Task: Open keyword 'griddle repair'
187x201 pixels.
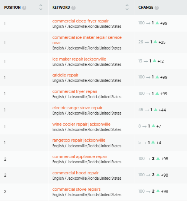Action: click(65, 75)
